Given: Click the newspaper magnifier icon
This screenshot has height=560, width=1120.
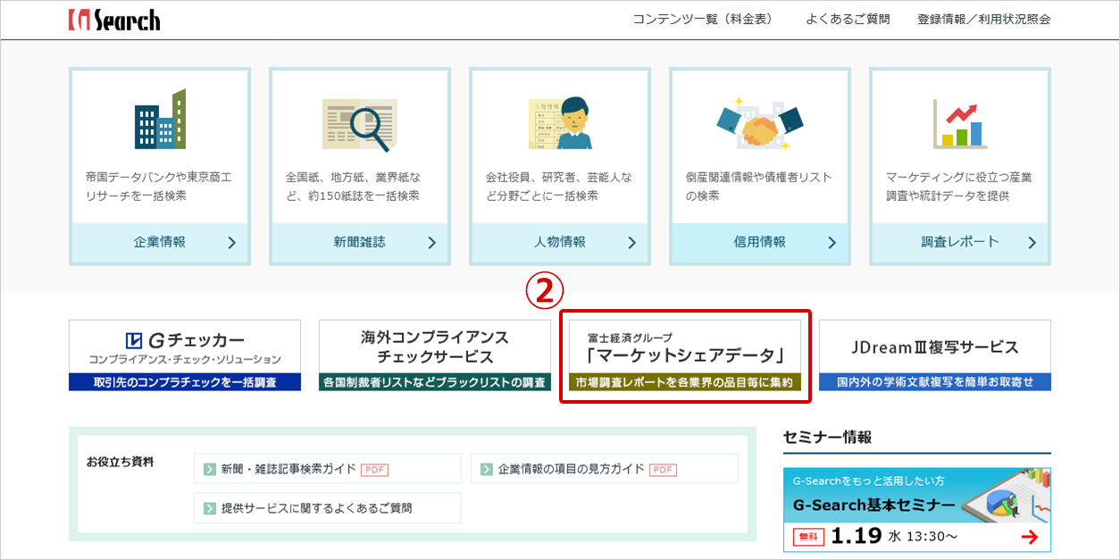Looking at the screenshot, I should click(359, 124).
